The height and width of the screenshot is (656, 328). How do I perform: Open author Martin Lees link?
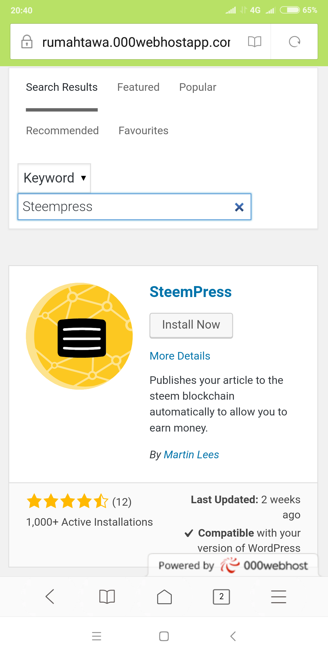(x=191, y=455)
